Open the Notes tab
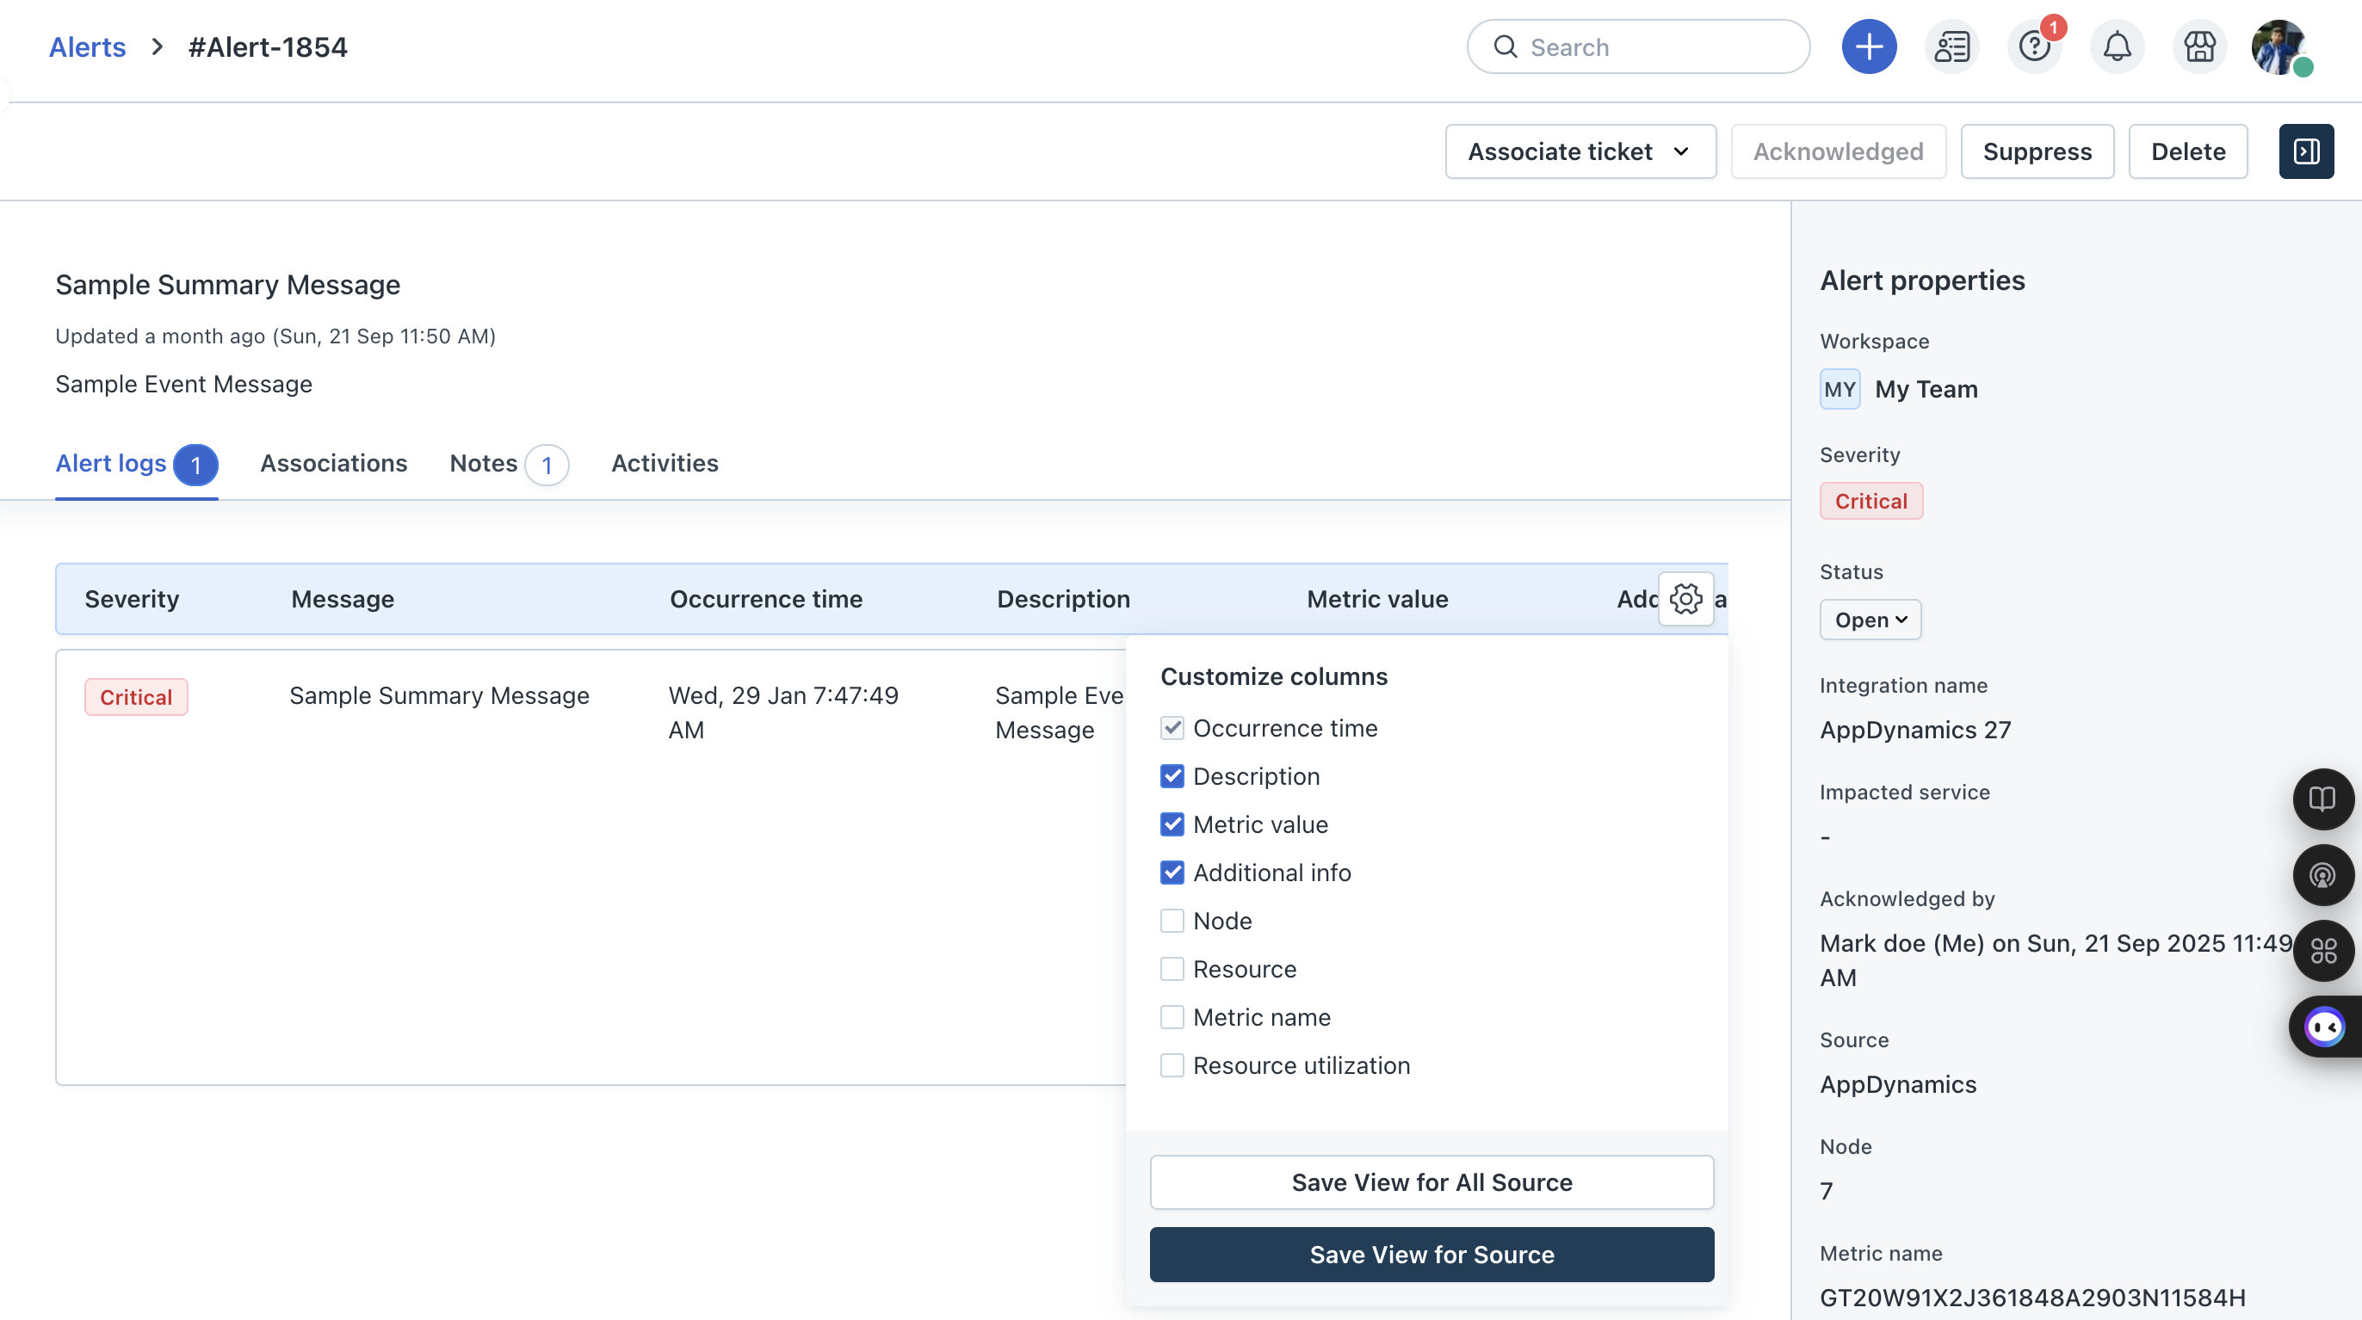 pos(483,463)
